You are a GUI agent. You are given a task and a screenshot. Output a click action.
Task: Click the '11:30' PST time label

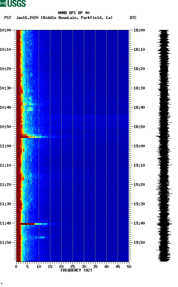(x=5, y=204)
